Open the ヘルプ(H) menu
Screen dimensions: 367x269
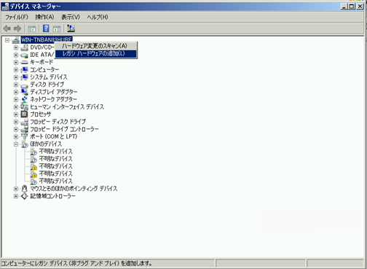point(98,17)
